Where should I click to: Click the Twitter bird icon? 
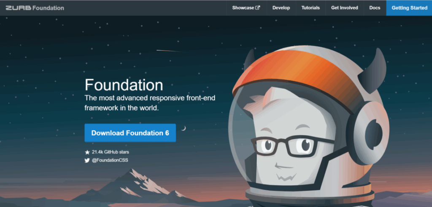tap(87, 160)
